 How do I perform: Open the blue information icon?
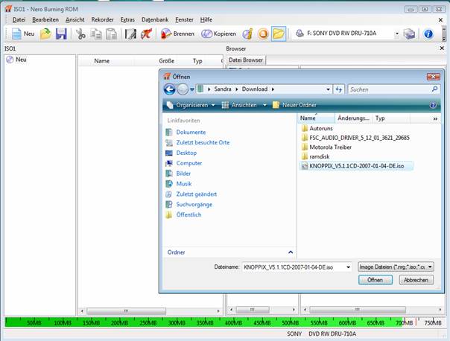[x=428, y=34]
